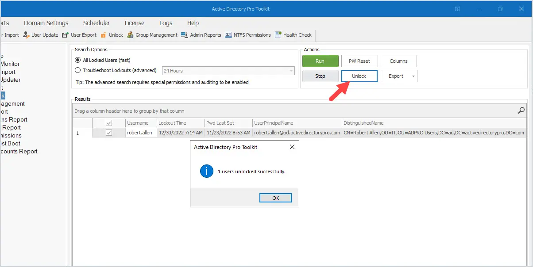Click the green Run button
This screenshot has width=533, height=267.
point(320,61)
